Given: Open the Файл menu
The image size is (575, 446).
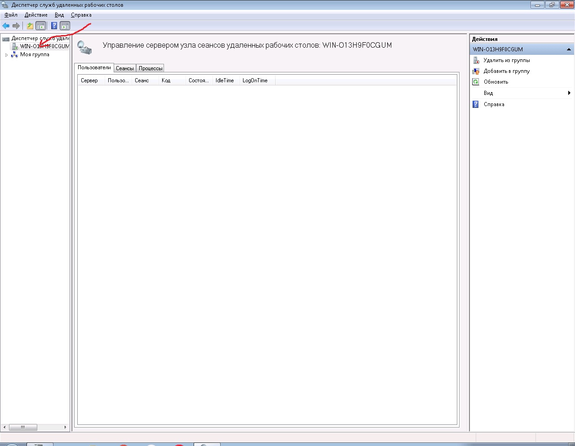Looking at the screenshot, I should tap(11, 15).
